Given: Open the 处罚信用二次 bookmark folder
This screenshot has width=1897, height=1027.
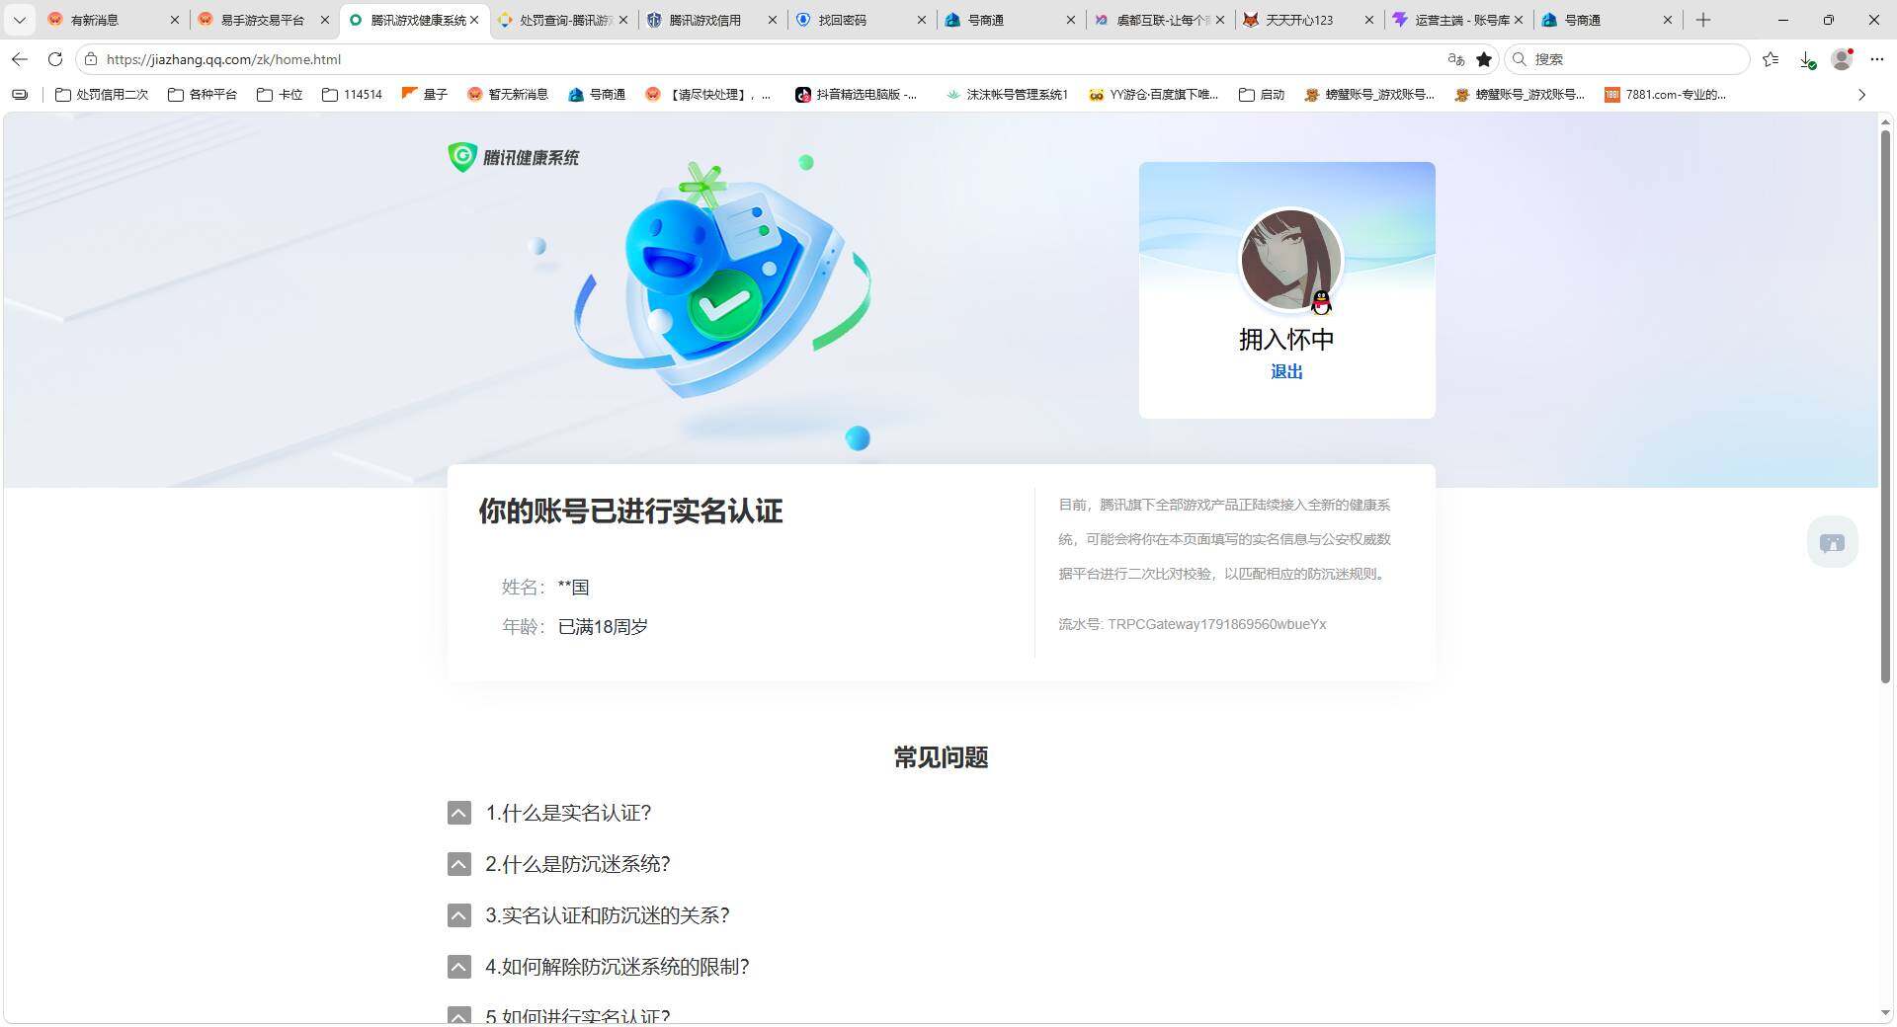Looking at the screenshot, I should click(x=102, y=95).
